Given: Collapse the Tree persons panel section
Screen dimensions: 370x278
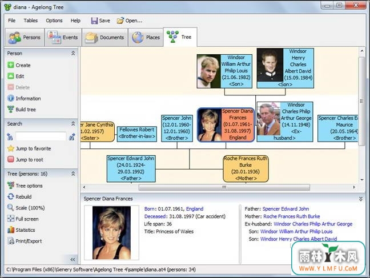Looking at the screenshot, I should [x=73, y=174].
